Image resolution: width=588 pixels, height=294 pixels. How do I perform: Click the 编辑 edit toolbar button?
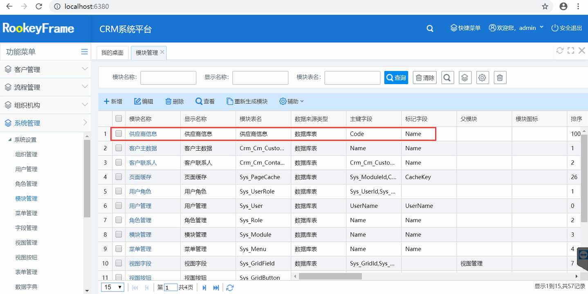[x=144, y=101]
